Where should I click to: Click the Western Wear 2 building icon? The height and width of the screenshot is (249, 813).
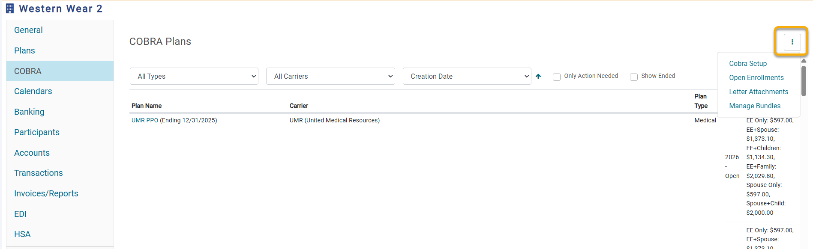click(x=10, y=9)
